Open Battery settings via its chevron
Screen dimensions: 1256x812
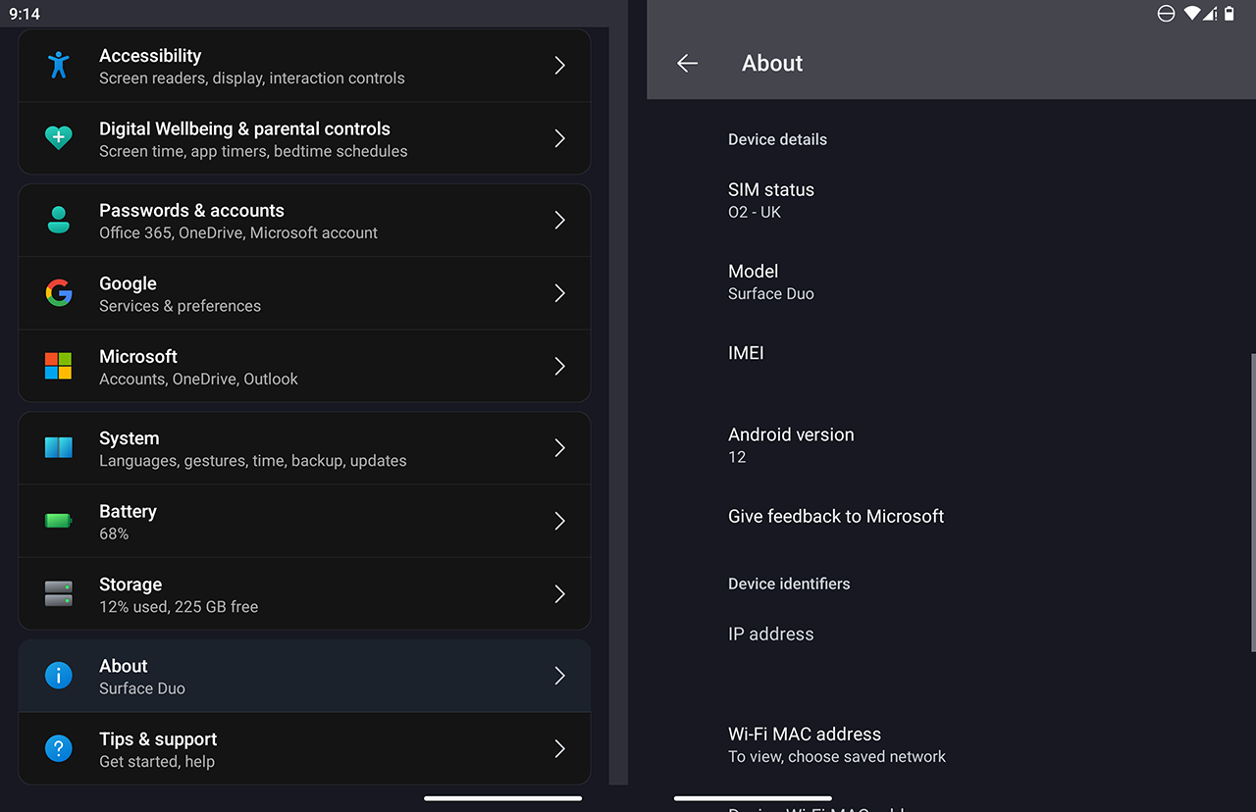(559, 521)
